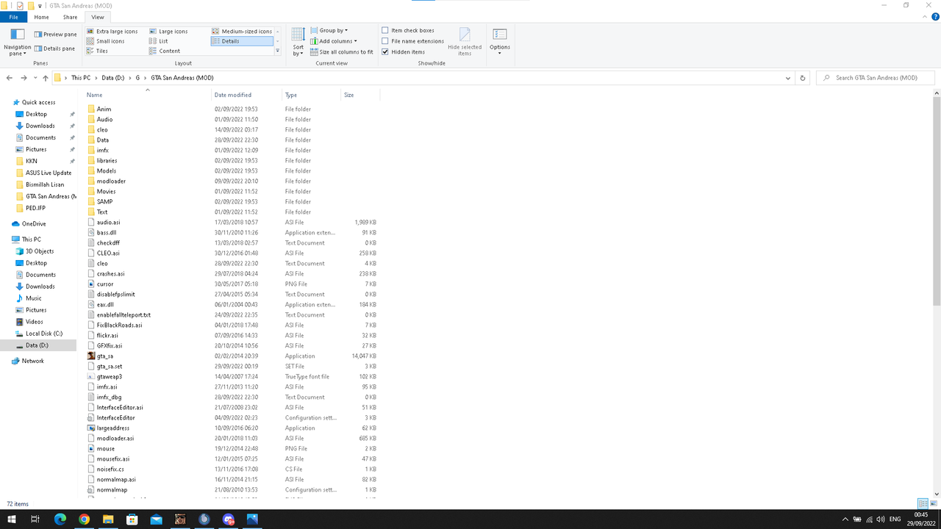Refresh the GTA San Andreas folder

click(x=803, y=78)
